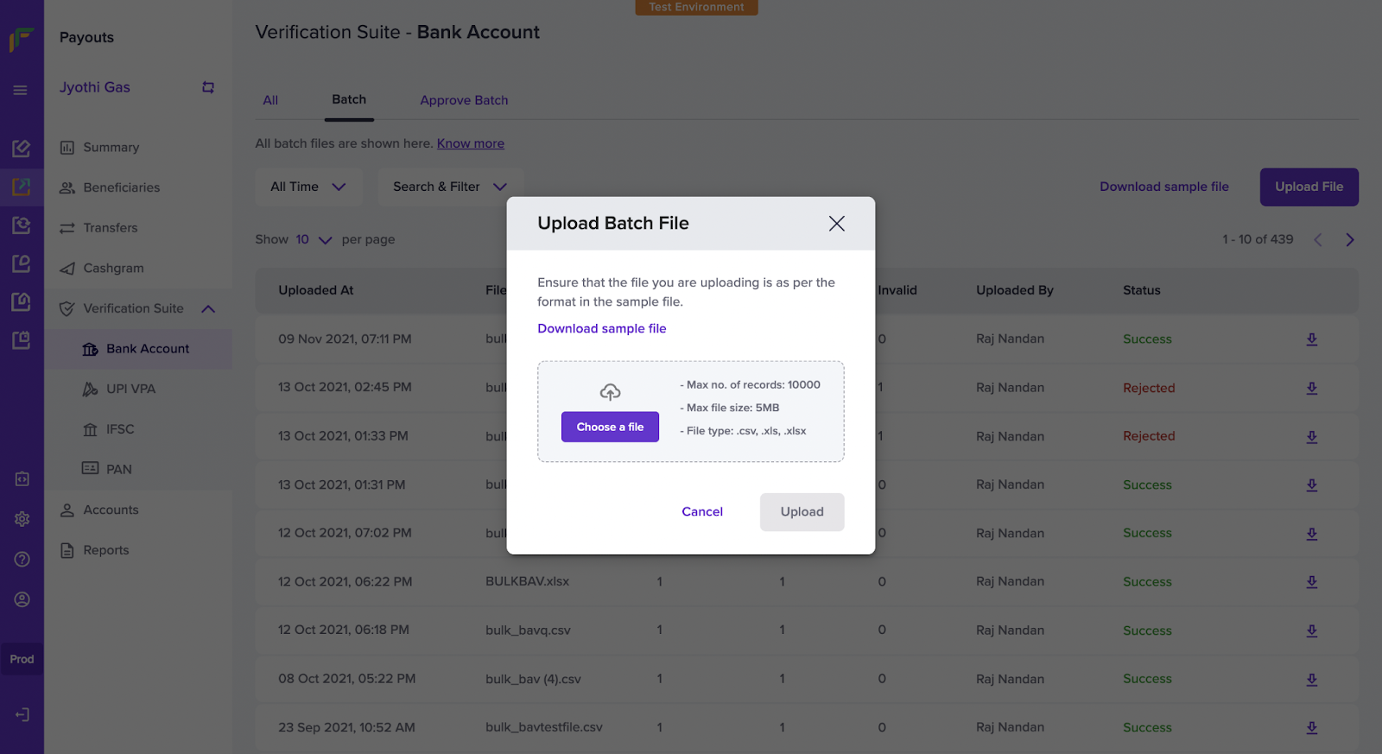The height and width of the screenshot is (754, 1382).
Task: Open the help question mark icon
Action: click(x=22, y=560)
